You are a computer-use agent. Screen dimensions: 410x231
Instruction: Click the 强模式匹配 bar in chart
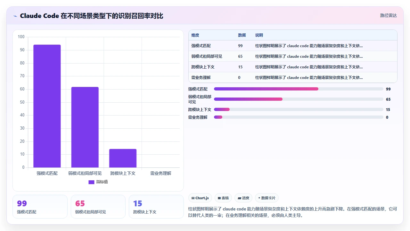tap(47, 106)
